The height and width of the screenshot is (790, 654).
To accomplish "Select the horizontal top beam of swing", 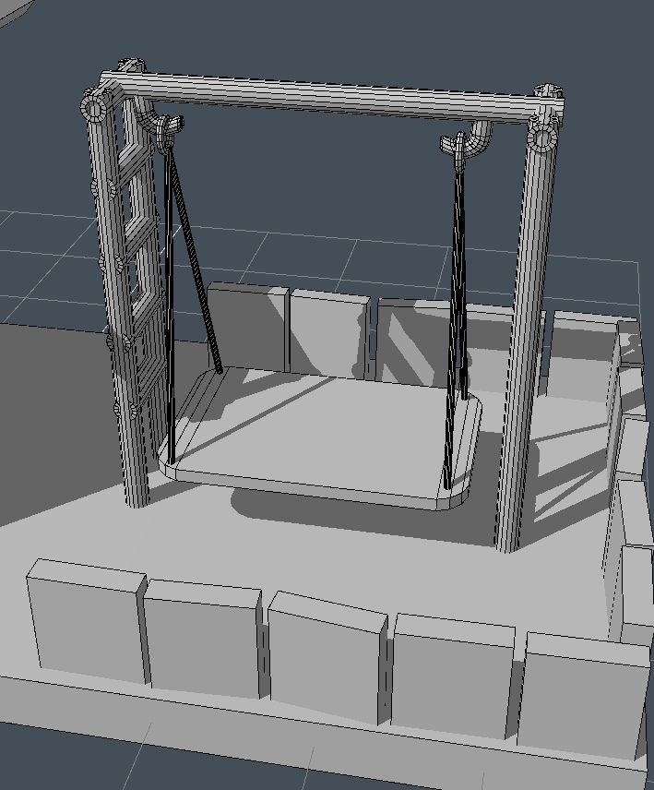I will [x=330, y=98].
